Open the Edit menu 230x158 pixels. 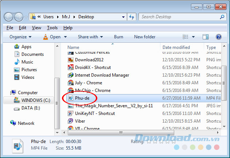23,28
